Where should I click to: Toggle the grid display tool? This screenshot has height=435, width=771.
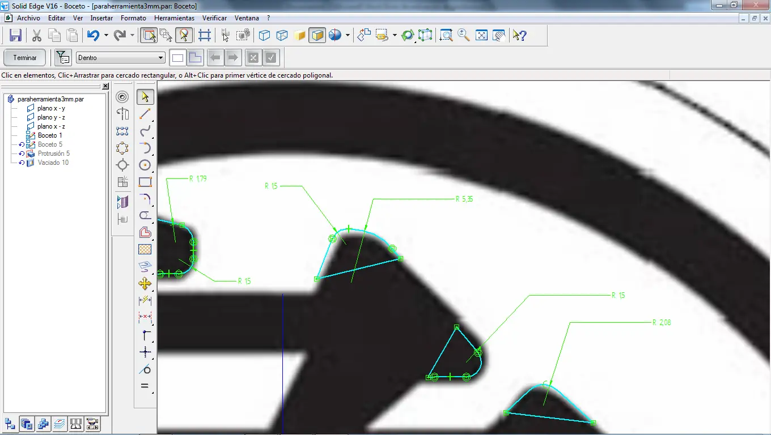[205, 35]
